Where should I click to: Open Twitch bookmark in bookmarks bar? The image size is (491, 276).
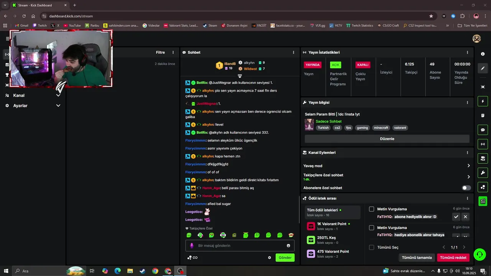click(x=40, y=25)
